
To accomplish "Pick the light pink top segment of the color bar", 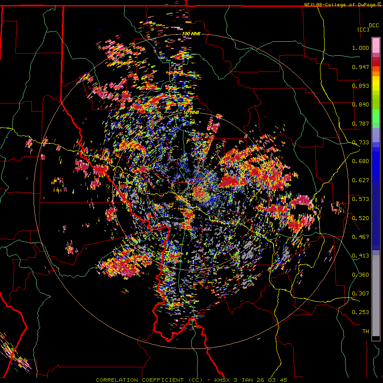I will [x=376, y=45].
